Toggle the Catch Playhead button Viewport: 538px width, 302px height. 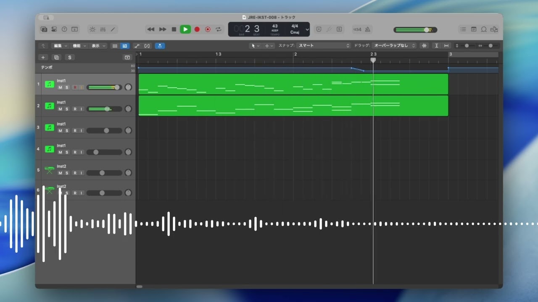click(160, 46)
